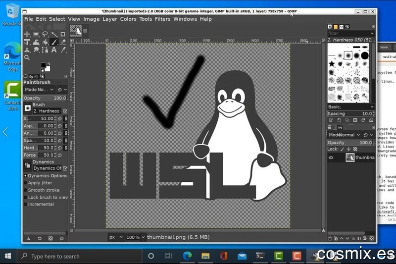Viewport: 396px width, 264px height.
Task: Open Microsoft Edge from taskbar
Action: 187,256
